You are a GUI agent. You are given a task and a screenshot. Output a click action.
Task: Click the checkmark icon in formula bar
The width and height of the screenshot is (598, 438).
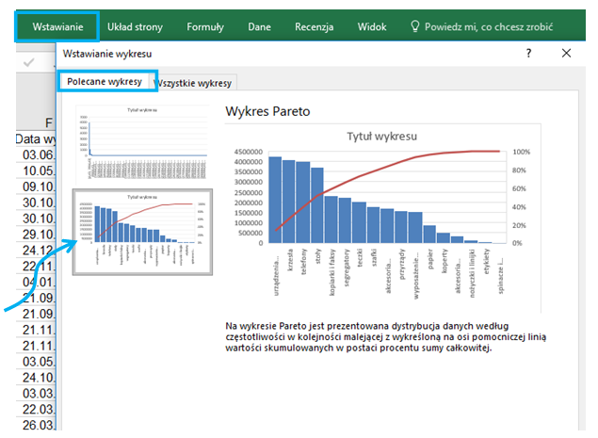click(x=29, y=62)
